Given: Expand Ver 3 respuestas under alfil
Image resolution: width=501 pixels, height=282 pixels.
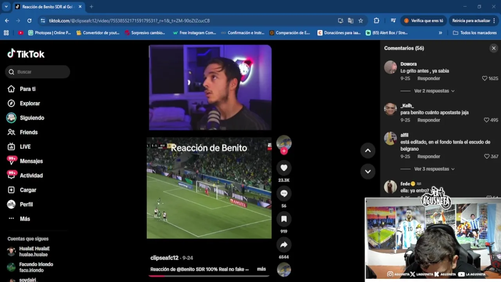Looking at the screenshot, I should (434, 169).
